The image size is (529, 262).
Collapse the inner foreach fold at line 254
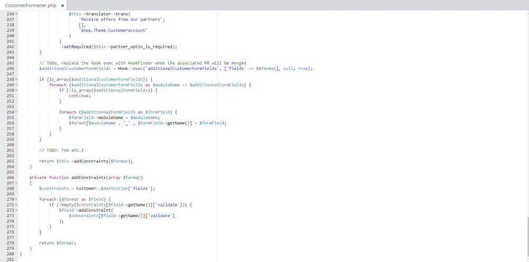point(16,112)
